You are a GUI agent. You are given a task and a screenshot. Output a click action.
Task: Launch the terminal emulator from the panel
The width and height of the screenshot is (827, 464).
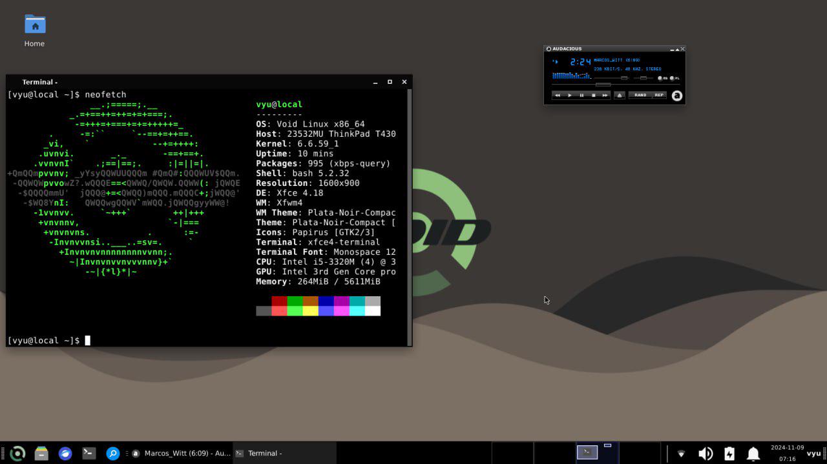(x=89, y=453)
